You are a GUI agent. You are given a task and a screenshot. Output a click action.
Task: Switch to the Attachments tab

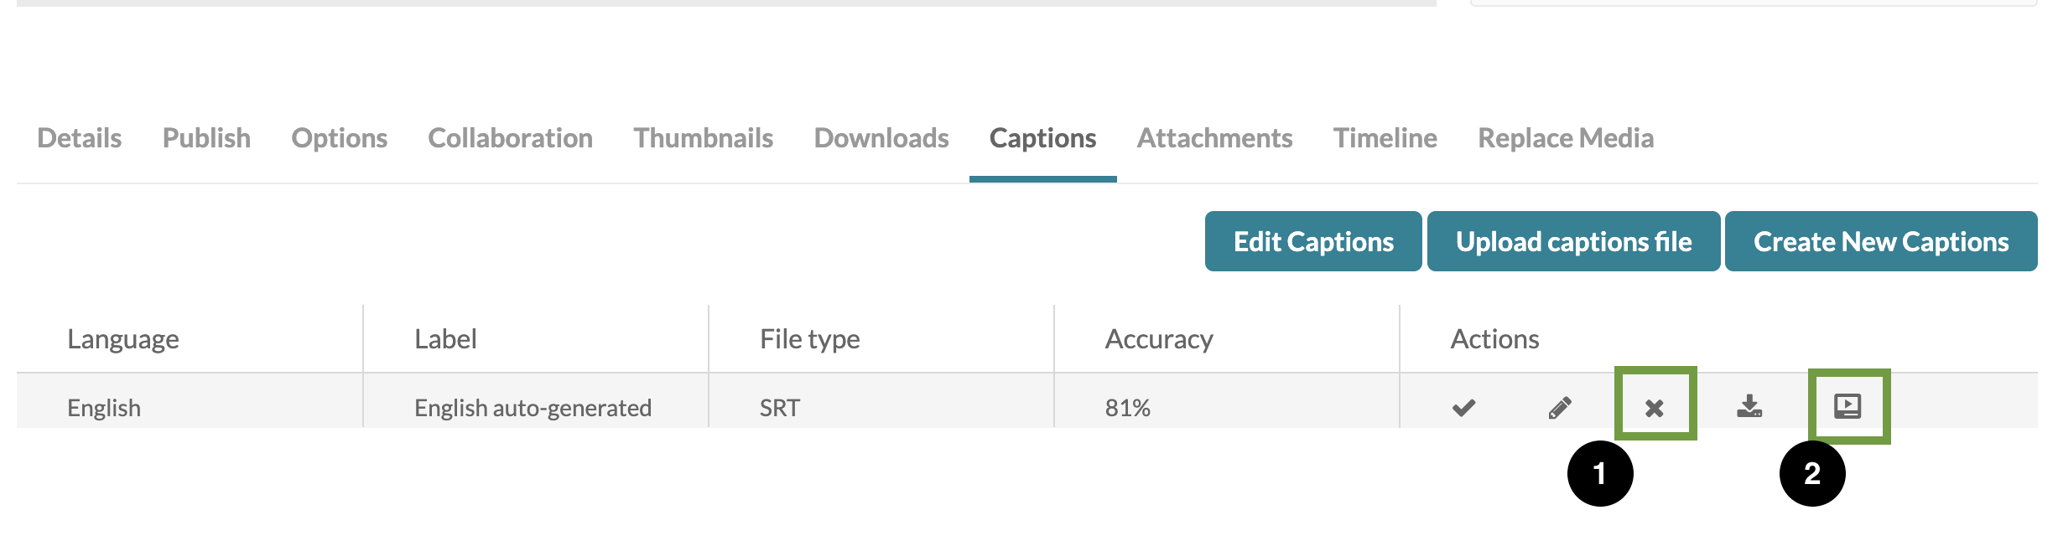1214,138
